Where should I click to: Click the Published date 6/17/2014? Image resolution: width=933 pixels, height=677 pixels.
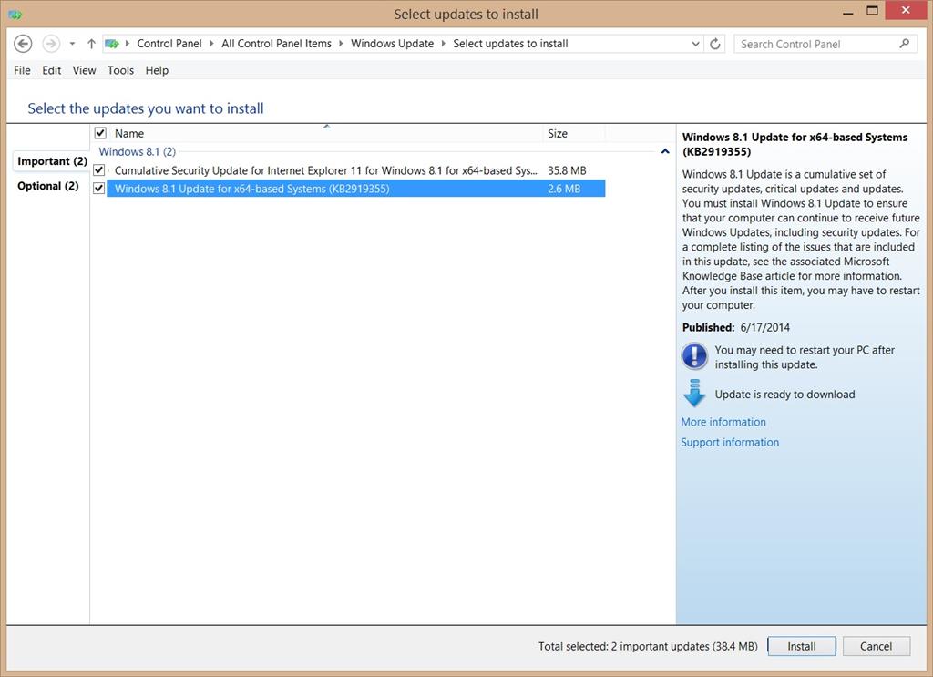coord(765,327)
